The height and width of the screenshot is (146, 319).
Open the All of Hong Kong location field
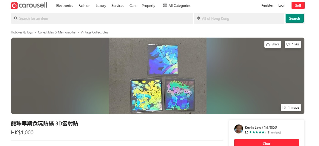pos(239,18)
